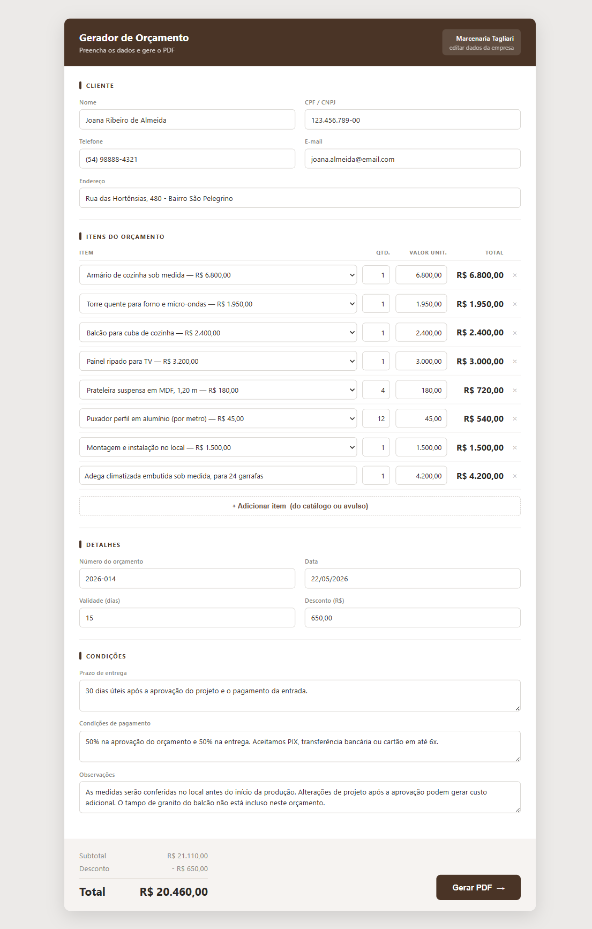Remove the Balcão para cuba item row
The width and height of the screenshot is (592, 929).
[515, 333]
